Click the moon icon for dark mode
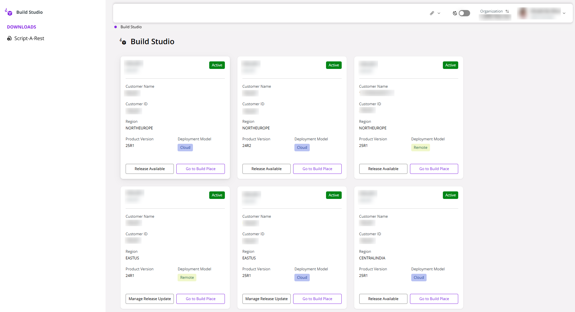 455,13
